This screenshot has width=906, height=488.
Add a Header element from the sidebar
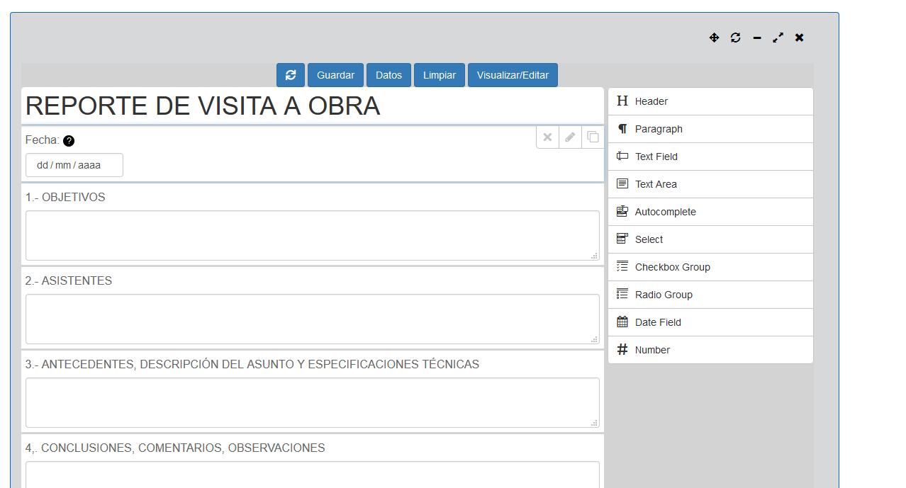coord(710,101)
